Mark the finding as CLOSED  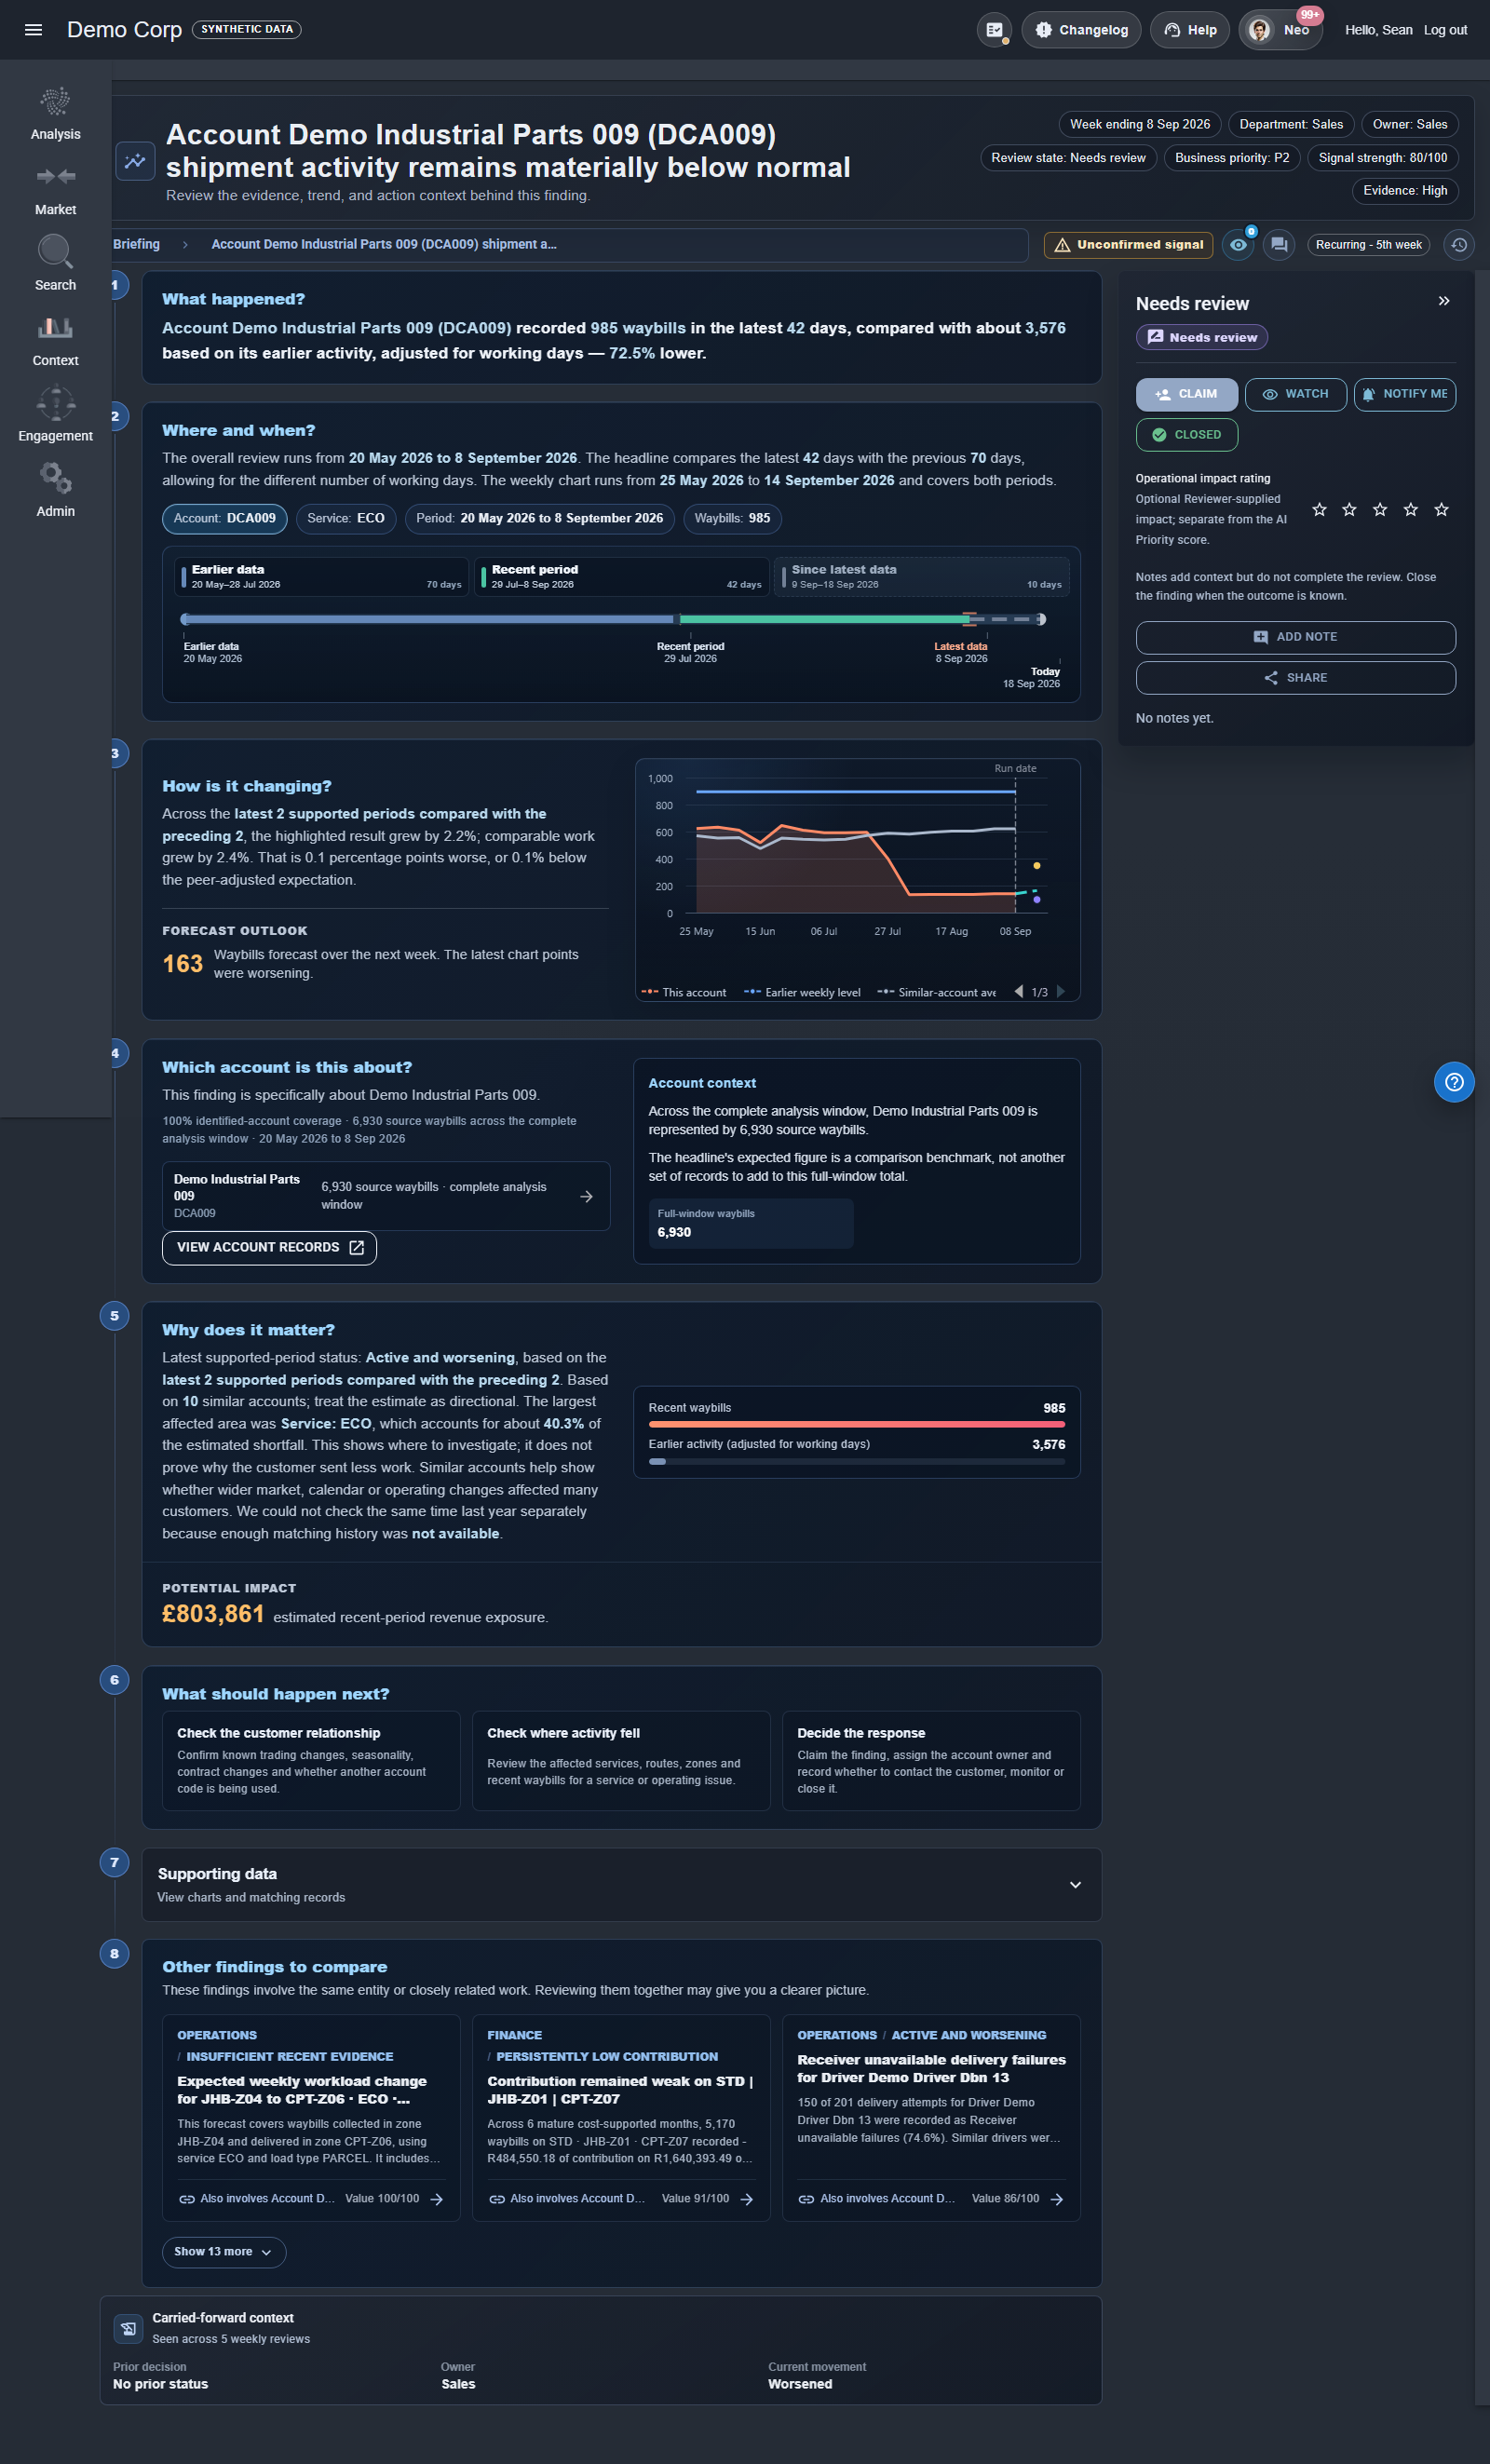click(x=1186, y=435)
